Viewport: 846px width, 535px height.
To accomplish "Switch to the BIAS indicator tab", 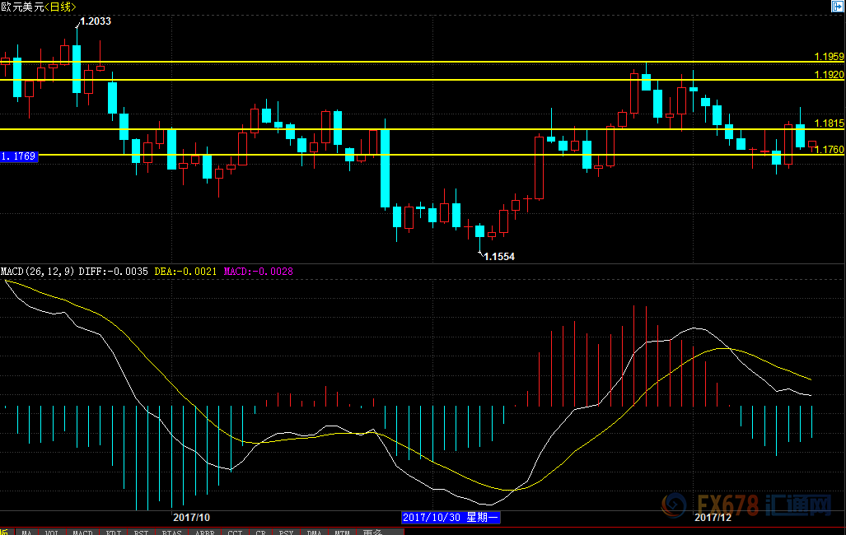I will 171,532.
